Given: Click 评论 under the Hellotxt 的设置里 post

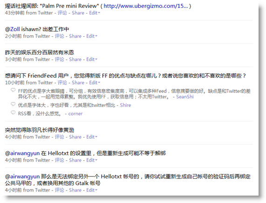Looking at the screenshot, I should pyautogui.click(x=59, y=160).
